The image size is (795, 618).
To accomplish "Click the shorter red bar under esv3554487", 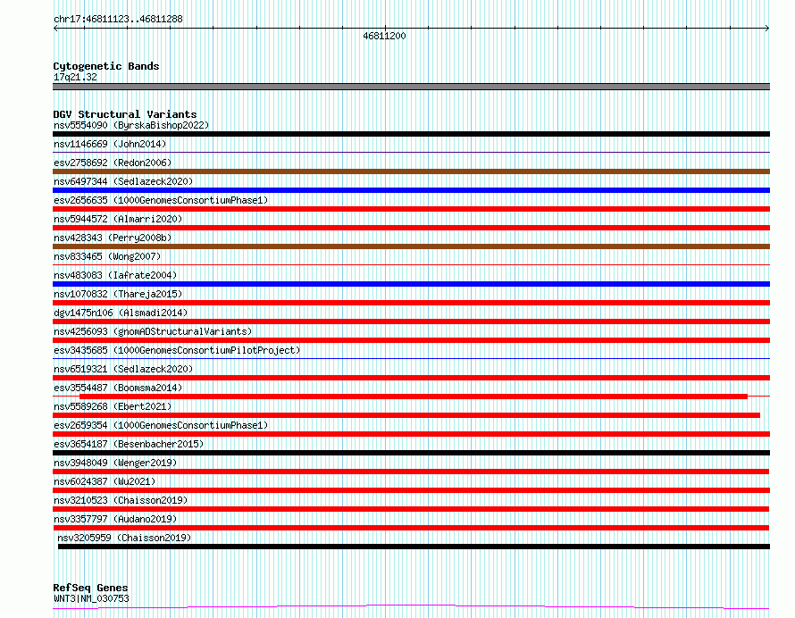I will point(414,397).
